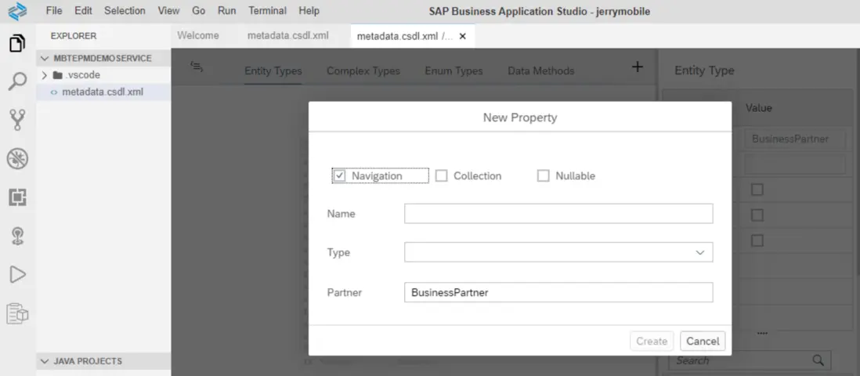Open the Debug view with bug icon
The image size is (860, 376).
pyautogui.click(x=17, y=159)
